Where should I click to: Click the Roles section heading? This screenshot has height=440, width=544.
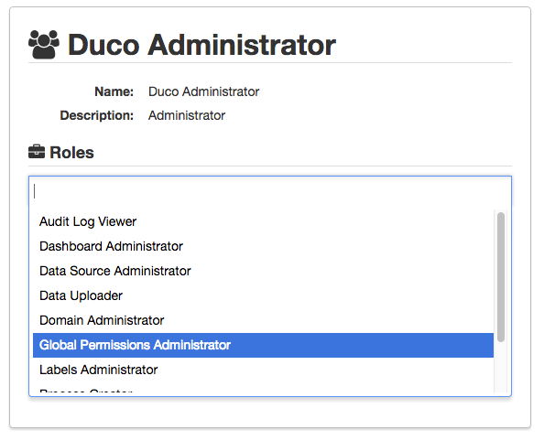[x=71, y=153]
